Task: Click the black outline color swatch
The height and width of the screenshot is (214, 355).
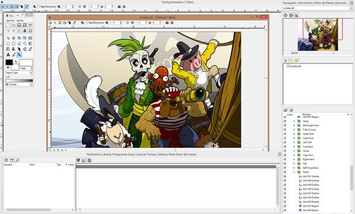Action: (x=9, y=62)
